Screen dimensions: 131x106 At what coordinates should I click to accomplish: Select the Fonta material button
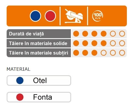(39, 97)
